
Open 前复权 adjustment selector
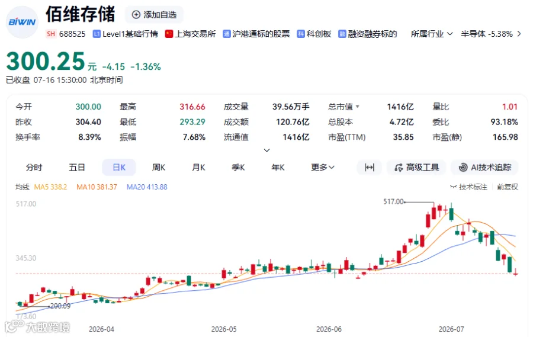pyautogui.click(x=508, y=187)
